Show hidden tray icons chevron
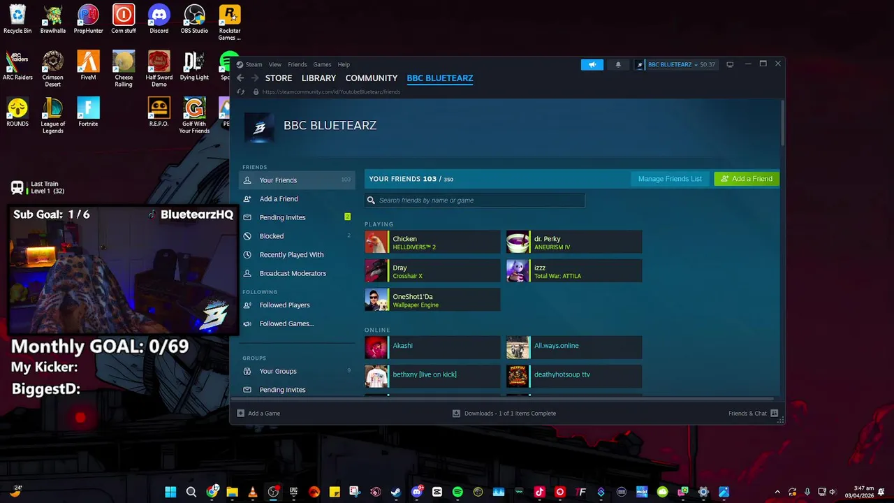Screen dimensions: 894x503 777,492
